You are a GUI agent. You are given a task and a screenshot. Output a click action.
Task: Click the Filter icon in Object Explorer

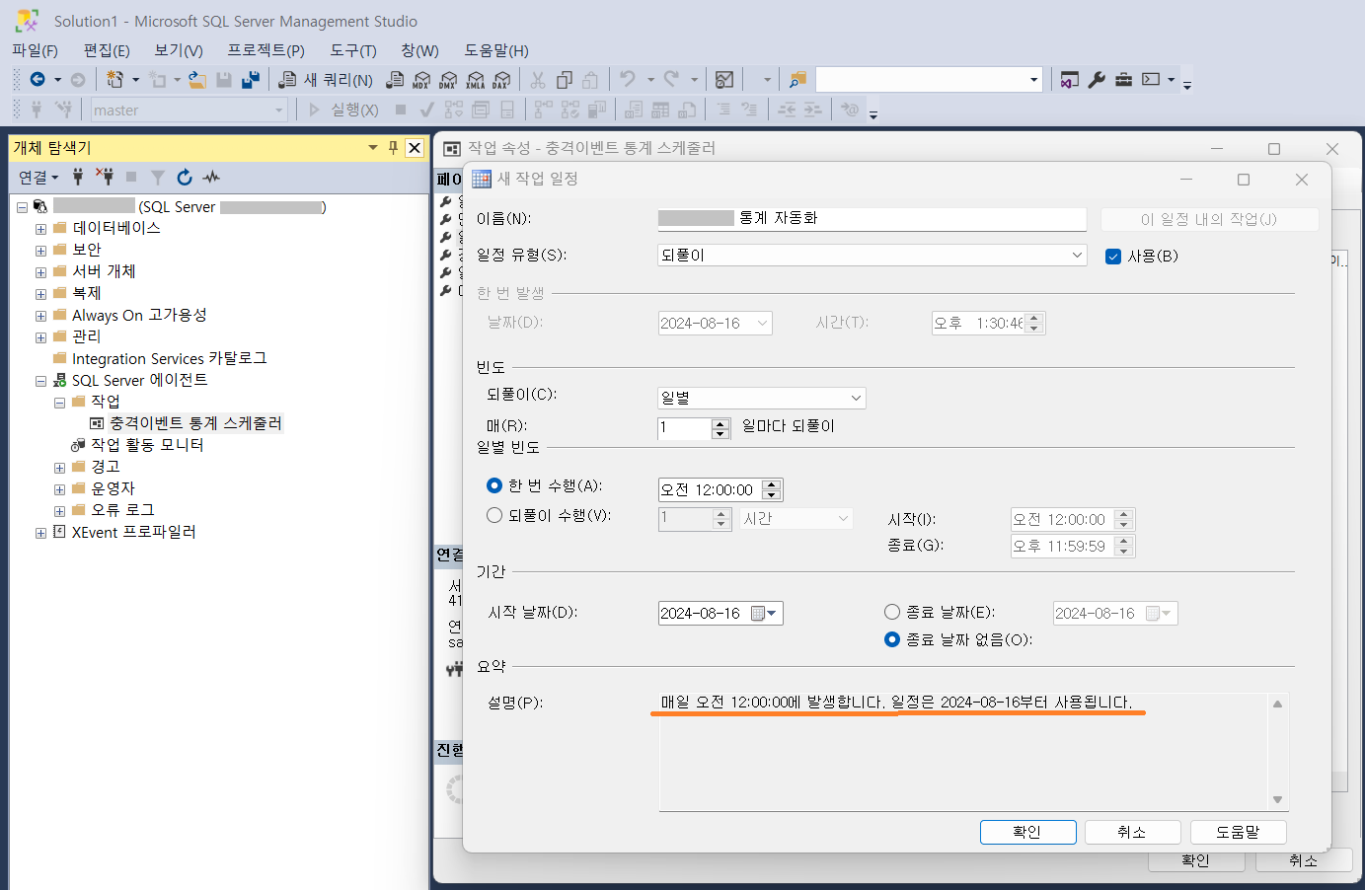[157, 177]
